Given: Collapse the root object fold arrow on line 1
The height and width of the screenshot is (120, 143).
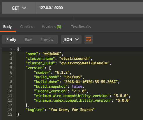Looking at the screenshot, I should pyautogui.click(x=14, y=49).
